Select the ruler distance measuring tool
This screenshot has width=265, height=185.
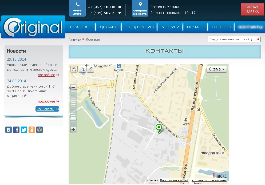point(90,69)
